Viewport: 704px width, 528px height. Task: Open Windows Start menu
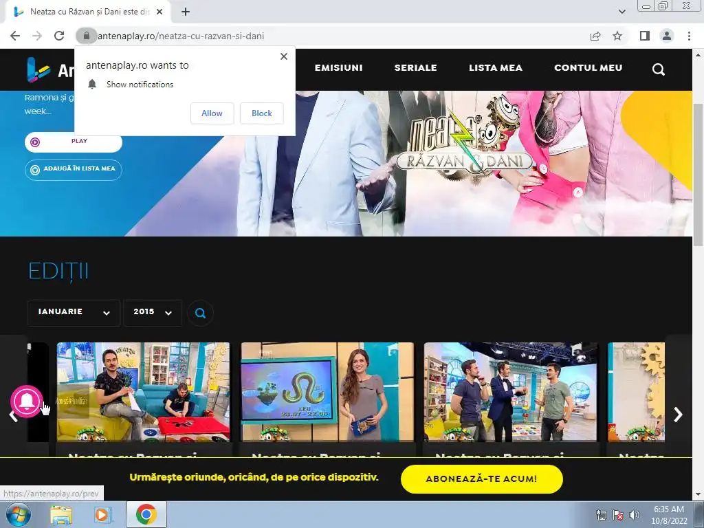(18, 514)
